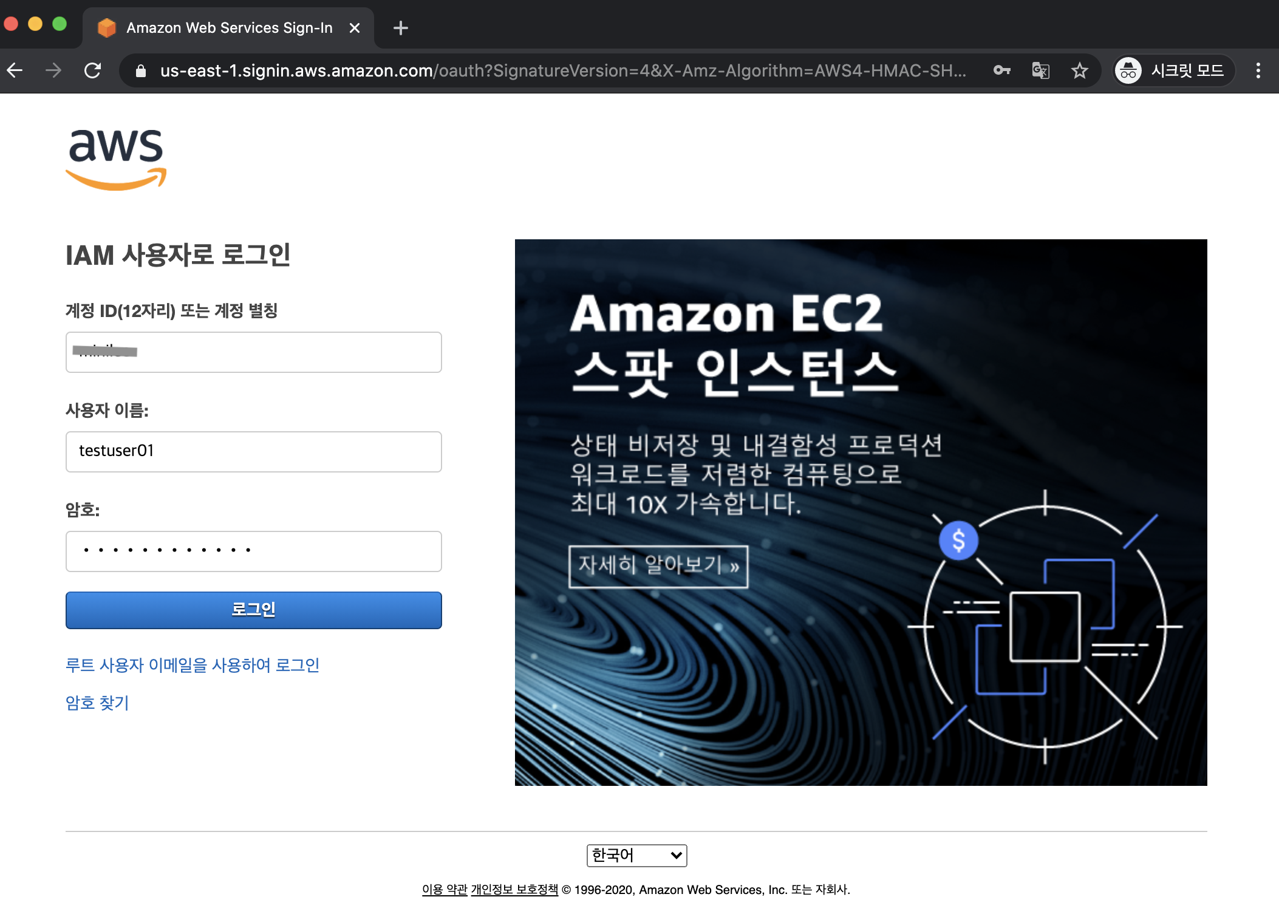Image resolution: width=1279 pixels, height=911 pixels.
Task: Open Chrome's three-dot menu
Action: [x=1258, y=70]
